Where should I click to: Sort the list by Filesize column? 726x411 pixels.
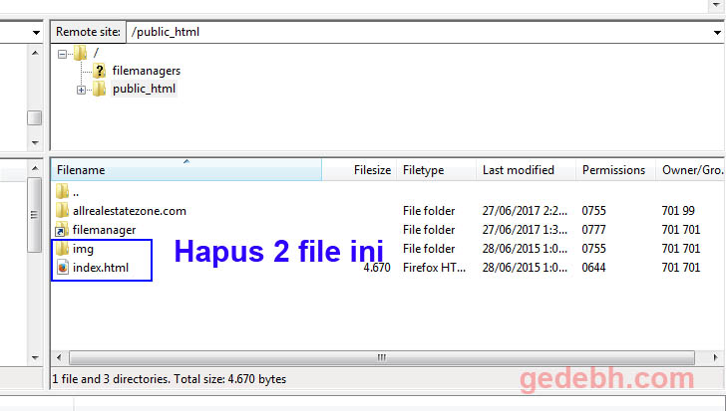(x=359, y=170)
